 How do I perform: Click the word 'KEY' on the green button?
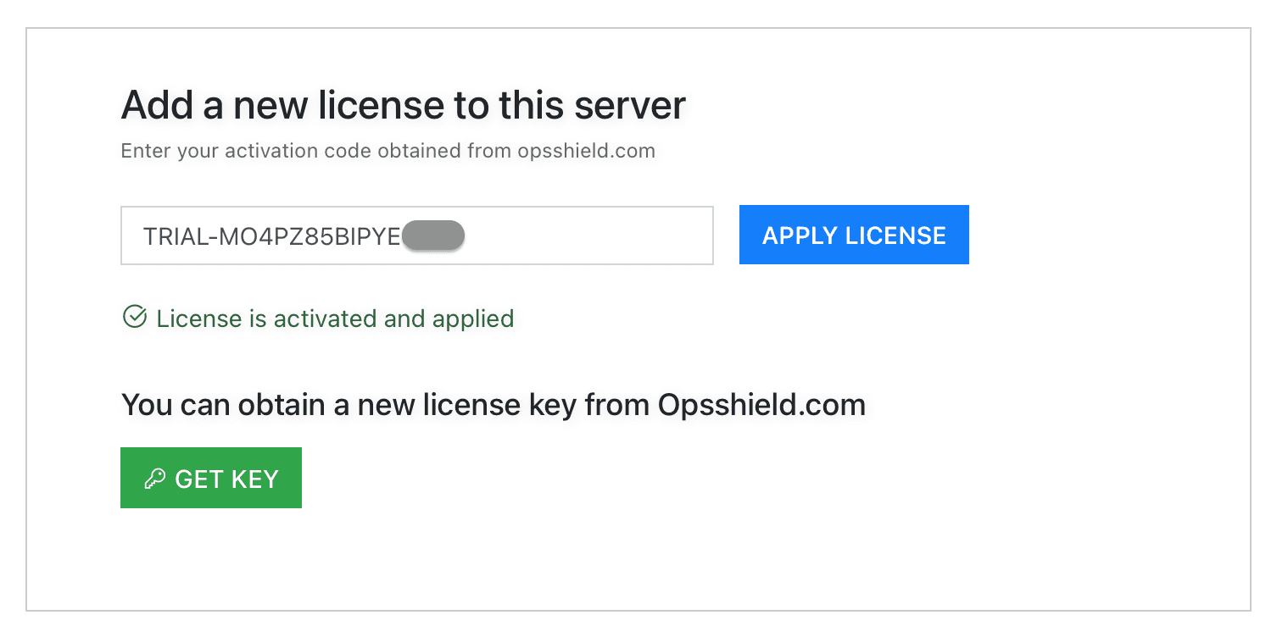(254, 479)
